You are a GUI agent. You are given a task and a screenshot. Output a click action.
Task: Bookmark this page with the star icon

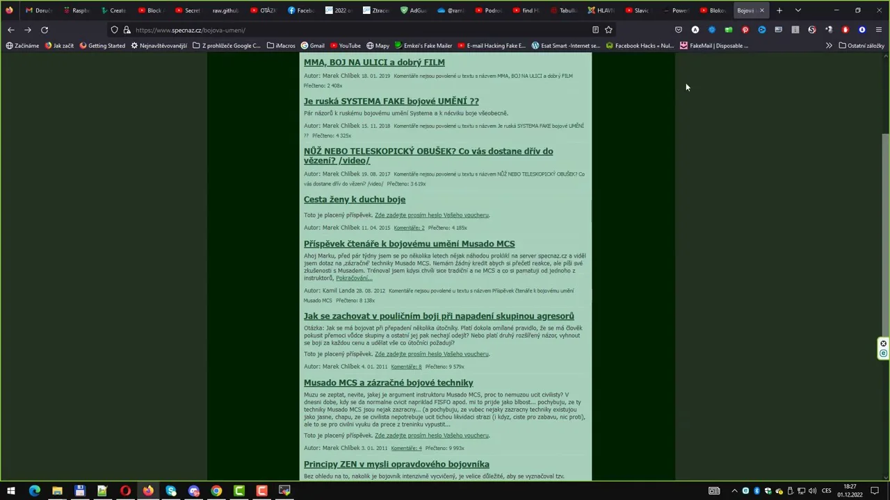click(608, 30)
